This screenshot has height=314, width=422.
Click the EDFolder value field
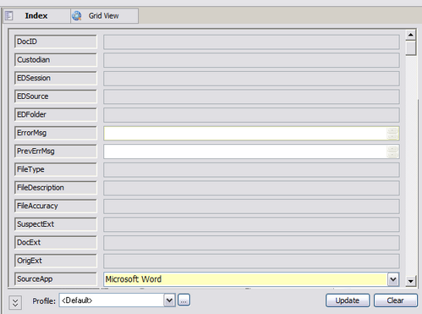coord(251,115)
